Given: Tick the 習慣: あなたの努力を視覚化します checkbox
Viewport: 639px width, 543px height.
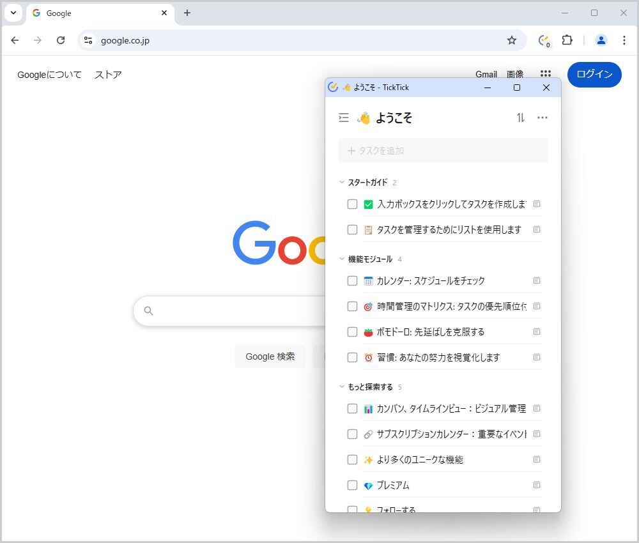Looking at the screenshot, I should coord(353,358).
